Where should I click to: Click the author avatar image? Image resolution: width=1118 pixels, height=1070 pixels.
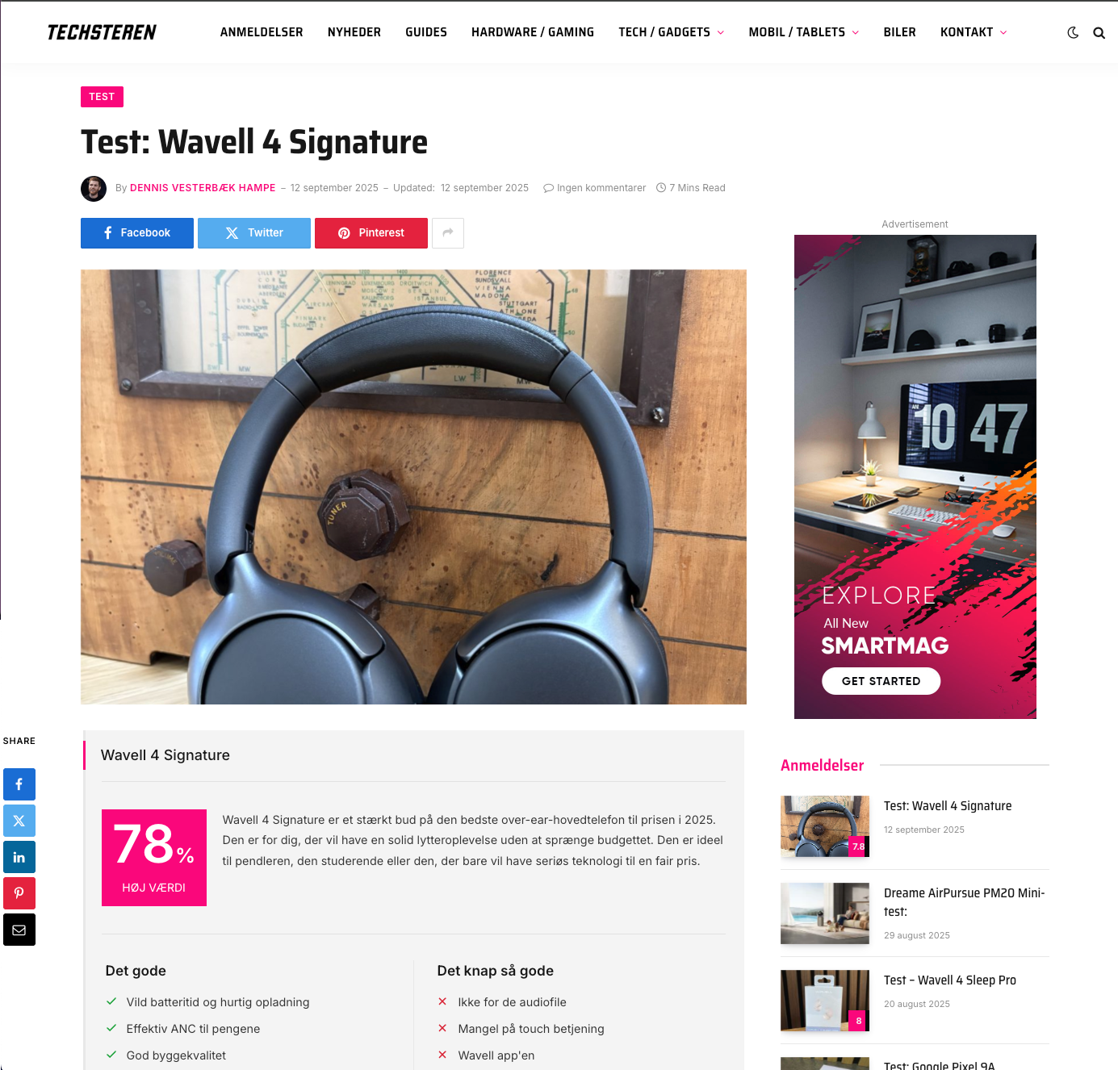pos(94,189)
